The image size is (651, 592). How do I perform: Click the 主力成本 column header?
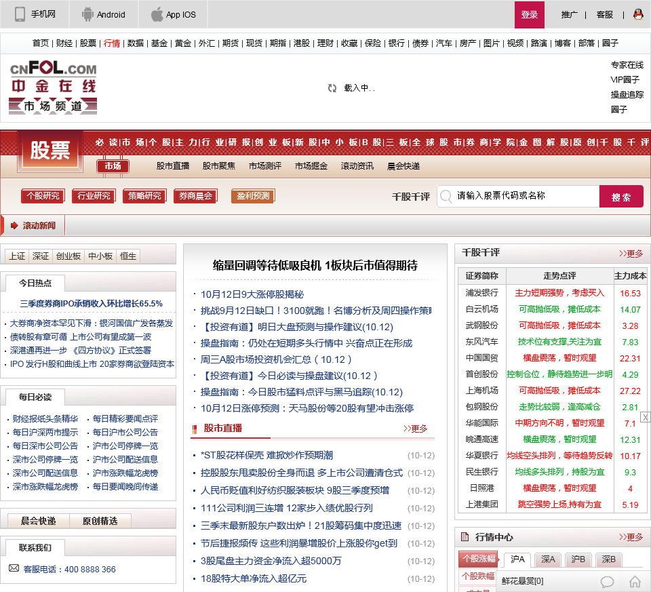(630, 276)
